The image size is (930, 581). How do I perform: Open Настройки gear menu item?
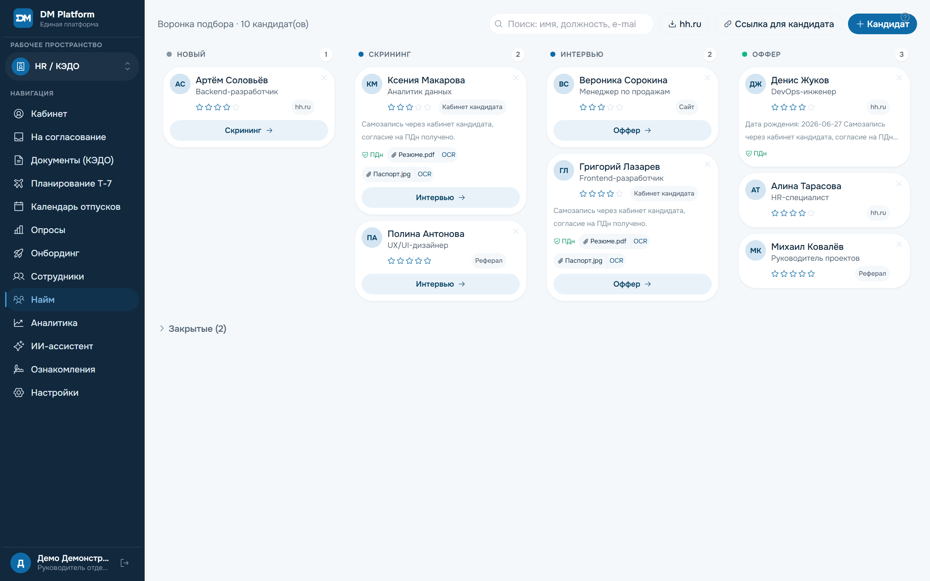click(72, 393)
